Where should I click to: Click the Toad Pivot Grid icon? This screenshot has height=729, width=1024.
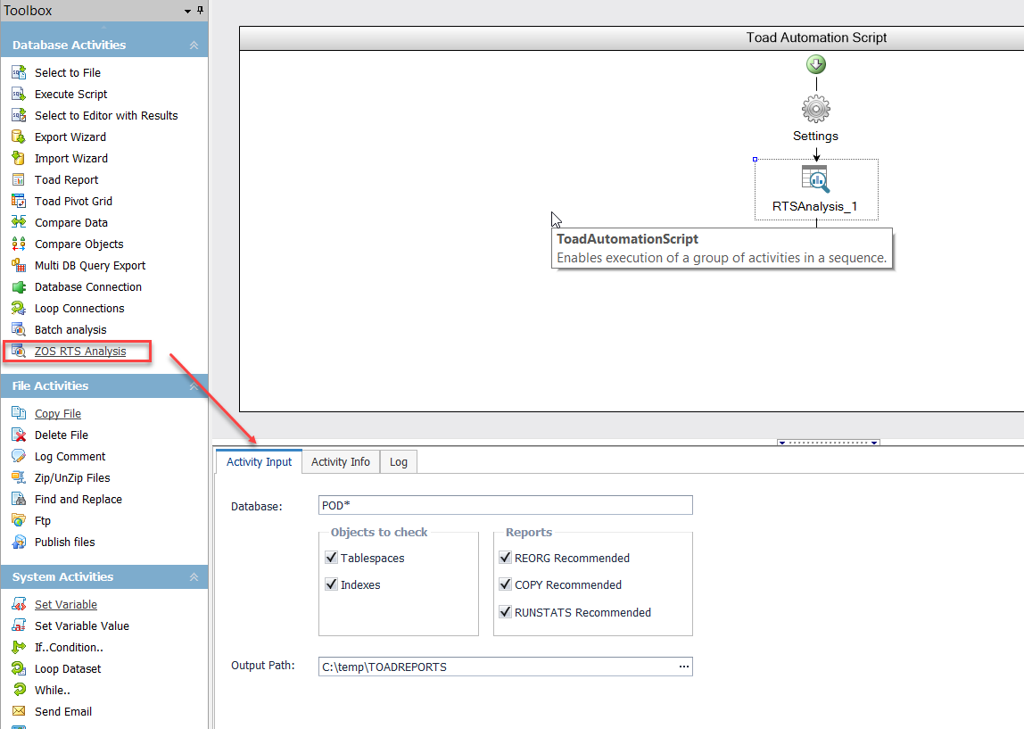[19, 201]
